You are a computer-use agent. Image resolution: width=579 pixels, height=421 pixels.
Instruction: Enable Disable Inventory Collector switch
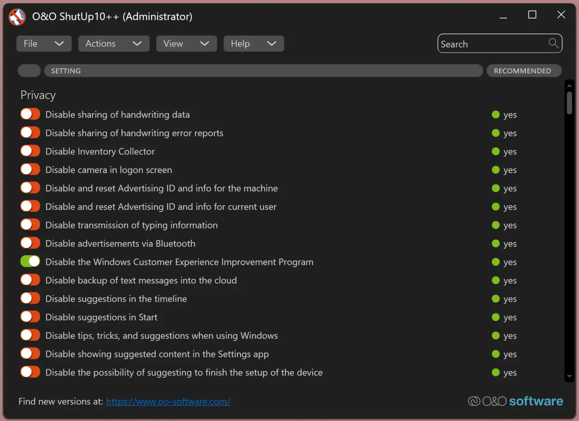tap(30, 151)
